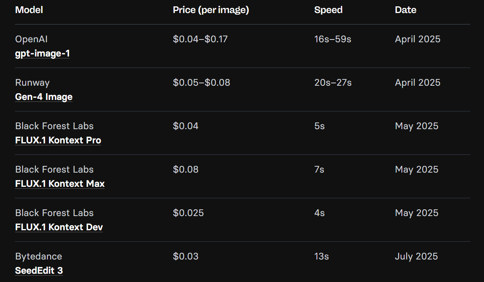Click the Model column header
The image size is (484, 282).
(x=29, y=10)
